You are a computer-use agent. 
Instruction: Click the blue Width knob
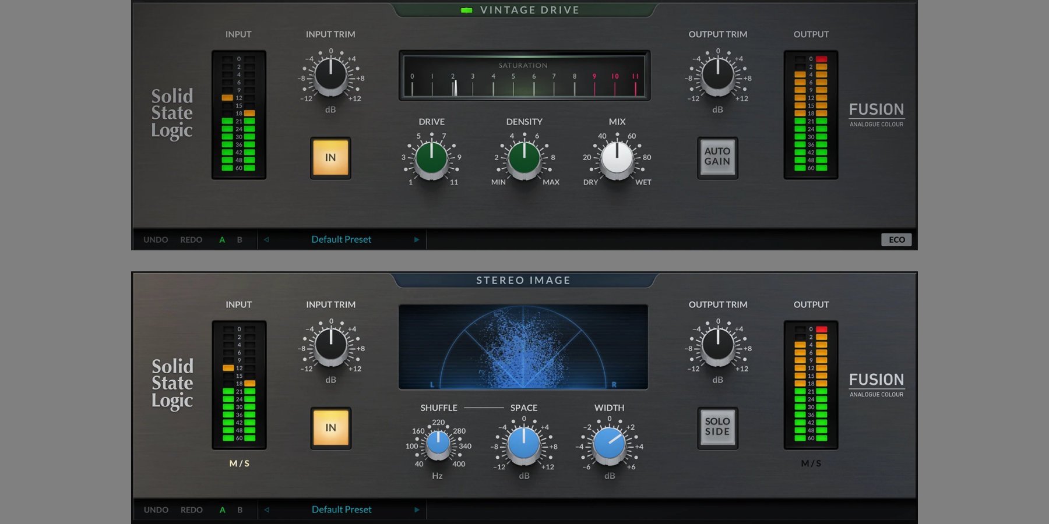pos(609,446)
